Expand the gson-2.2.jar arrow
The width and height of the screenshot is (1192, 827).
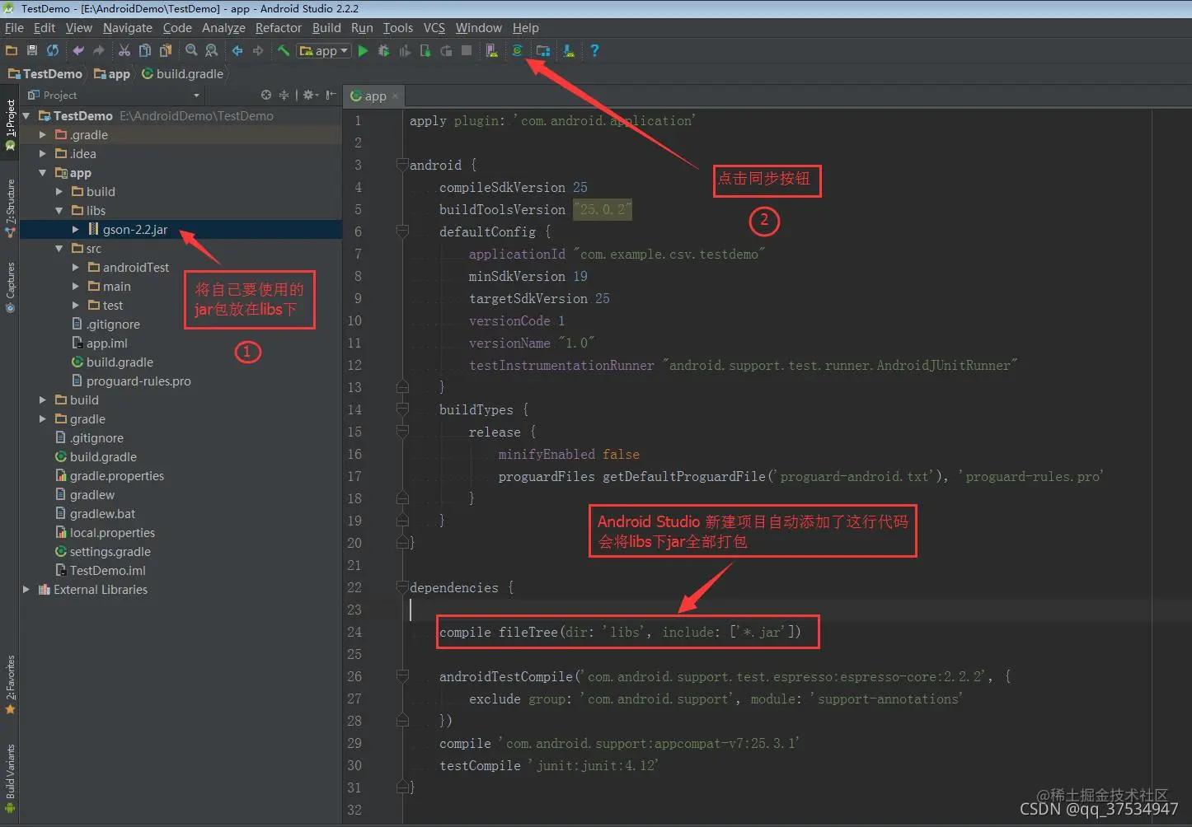tap(76, 230)
